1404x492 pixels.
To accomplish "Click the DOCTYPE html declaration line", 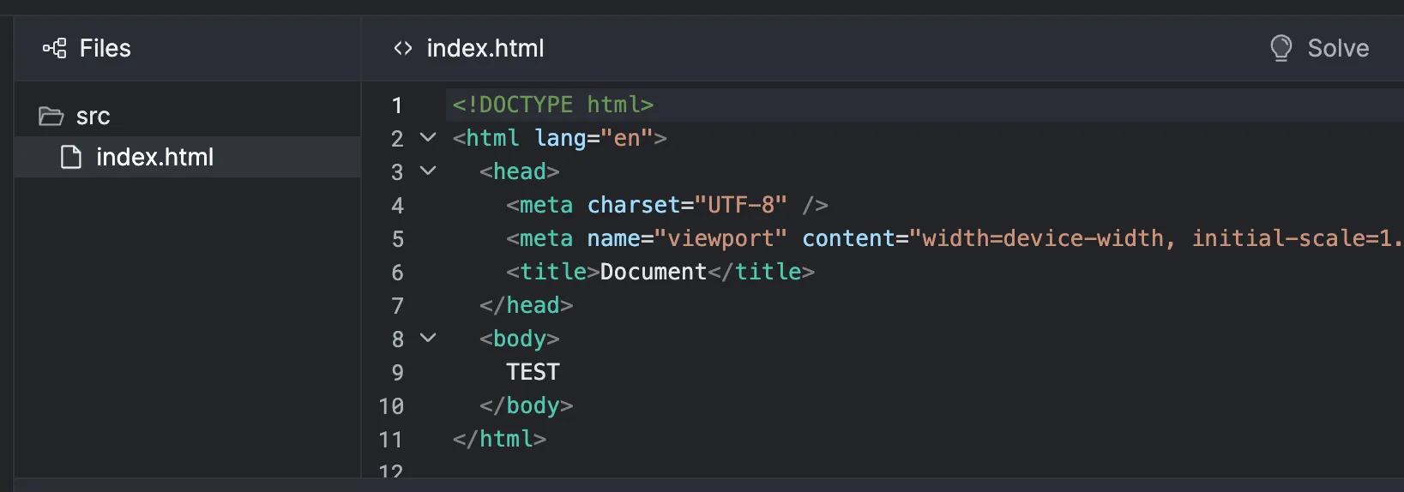I will pyautogui.click(x=553, y=105).
